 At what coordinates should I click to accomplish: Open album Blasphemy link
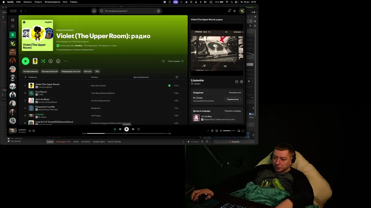96,108
